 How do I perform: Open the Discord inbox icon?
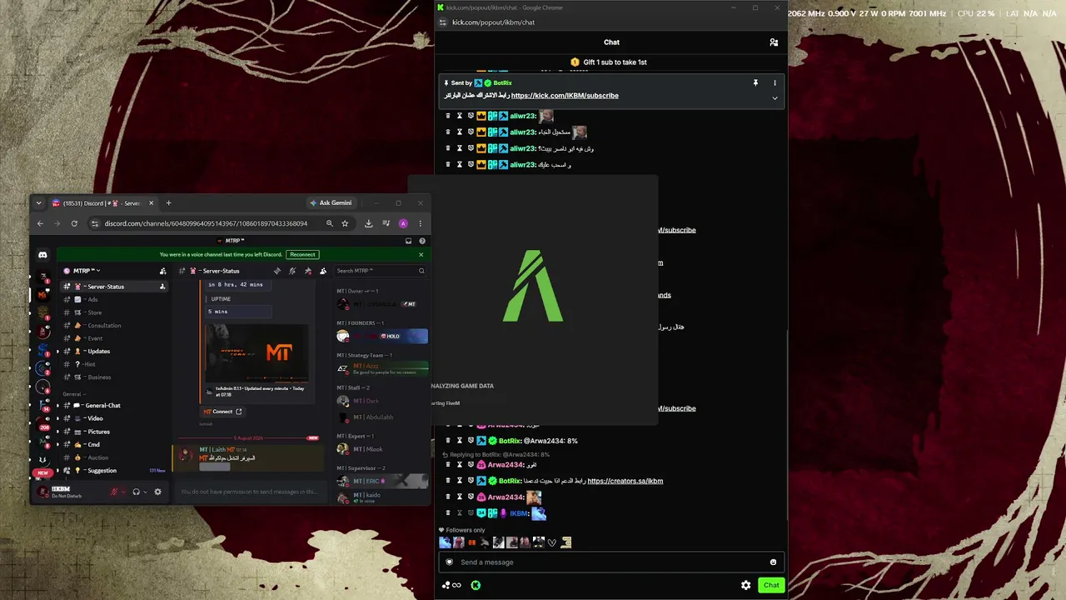408,241
